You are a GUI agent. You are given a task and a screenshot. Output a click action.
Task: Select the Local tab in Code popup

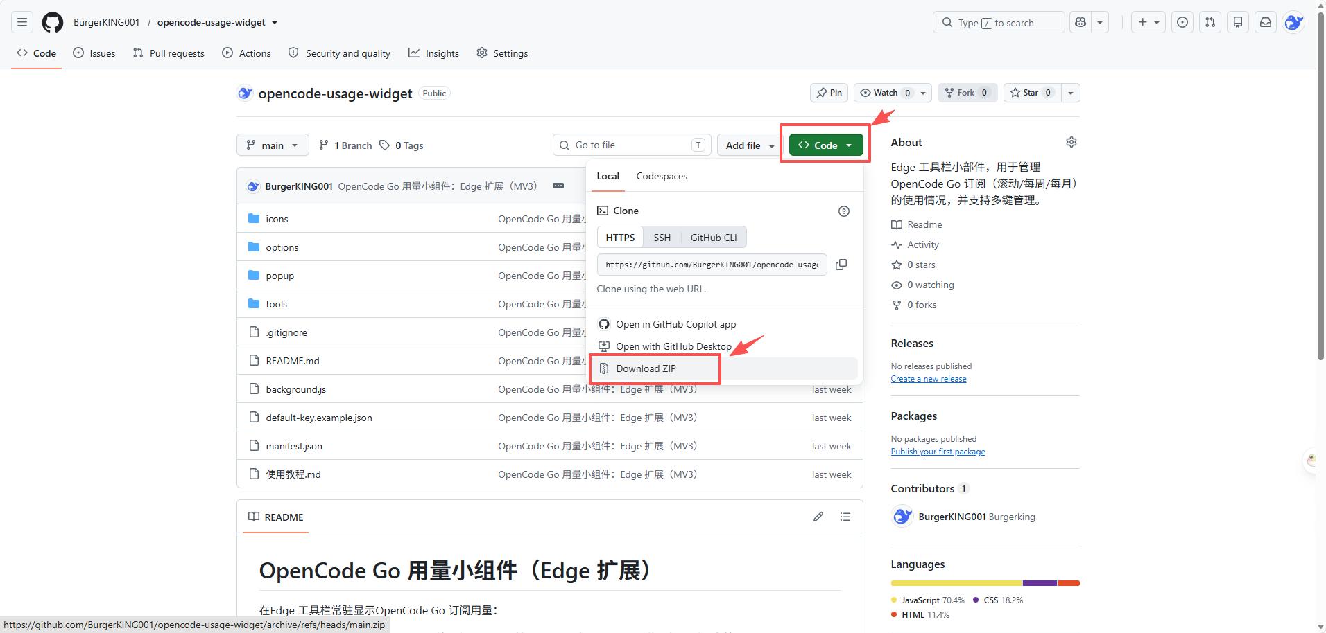(608, 176)
